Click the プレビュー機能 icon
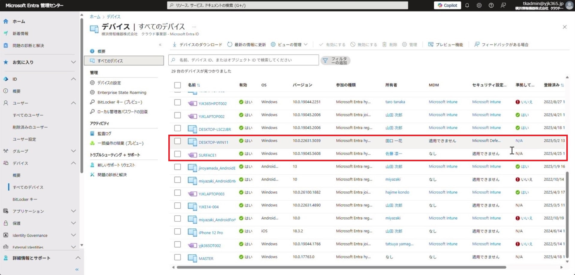Image resolution: width=575 pixels, height=275 pixels. 431,44
